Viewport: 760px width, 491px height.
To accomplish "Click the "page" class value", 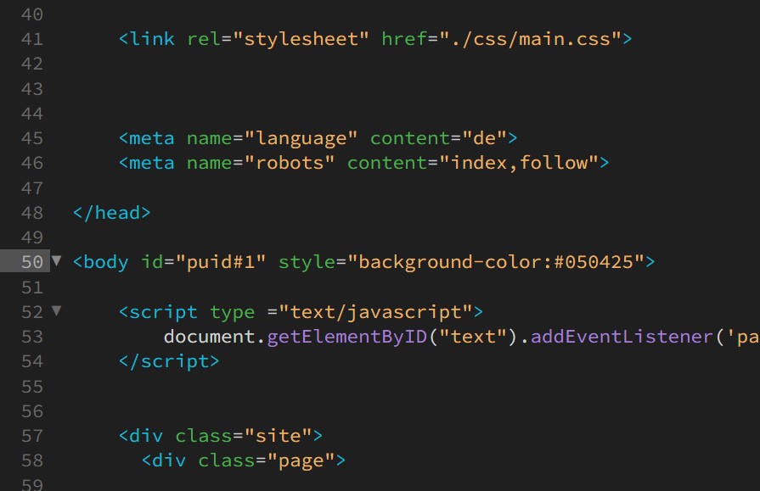I will (x=301, y=460).
